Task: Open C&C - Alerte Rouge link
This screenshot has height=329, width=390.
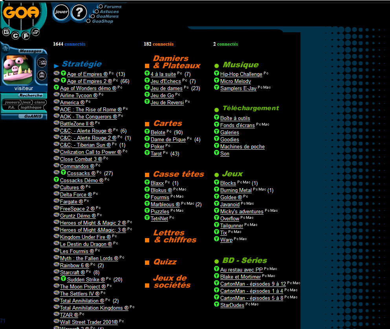Action: 86,131
